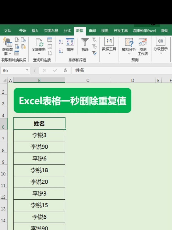172x230 pixels.
Task: Select column C header
Action: coord(88,80)
